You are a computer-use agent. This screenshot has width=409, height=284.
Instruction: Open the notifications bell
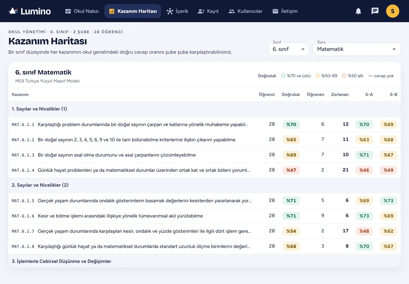358,11
